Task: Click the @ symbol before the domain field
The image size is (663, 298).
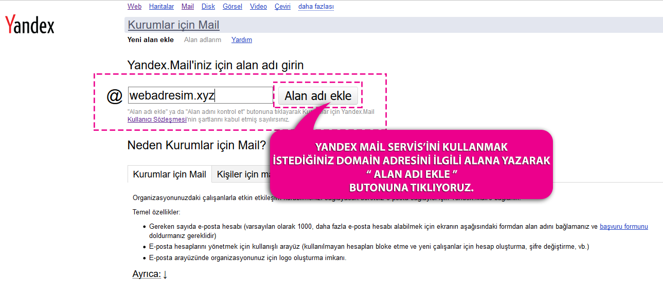Action: pos(114,96)
